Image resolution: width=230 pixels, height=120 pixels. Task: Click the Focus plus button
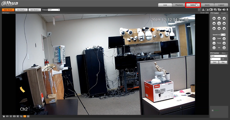coord(224,43)
